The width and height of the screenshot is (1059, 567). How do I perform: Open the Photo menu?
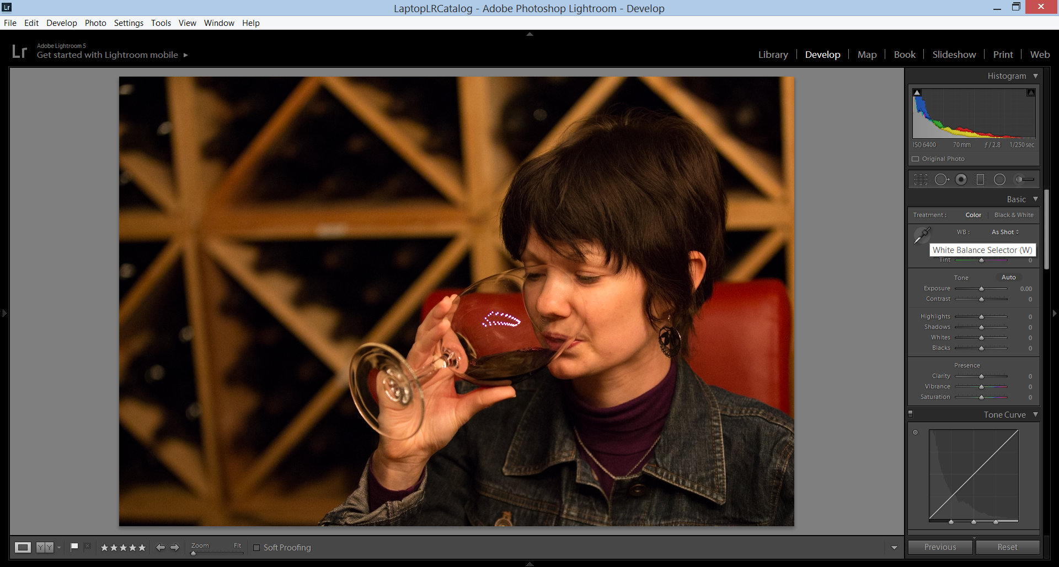tap(95, 23)
